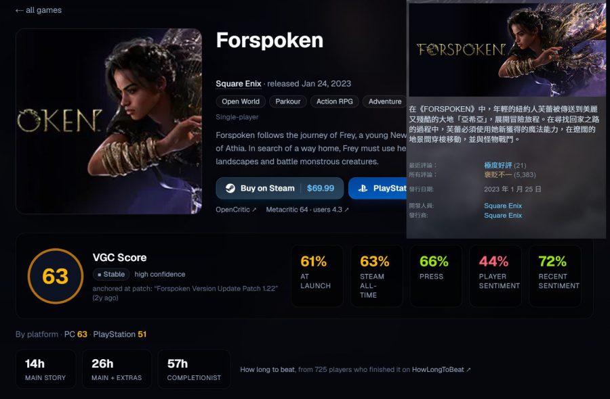Select the Parkour tag
The image size is (610, 399).
(288, 101)
